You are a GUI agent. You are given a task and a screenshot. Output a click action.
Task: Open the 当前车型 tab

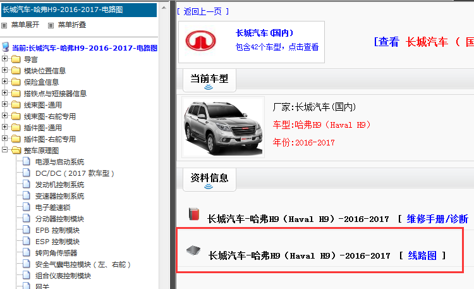click(x=209, y=80)
